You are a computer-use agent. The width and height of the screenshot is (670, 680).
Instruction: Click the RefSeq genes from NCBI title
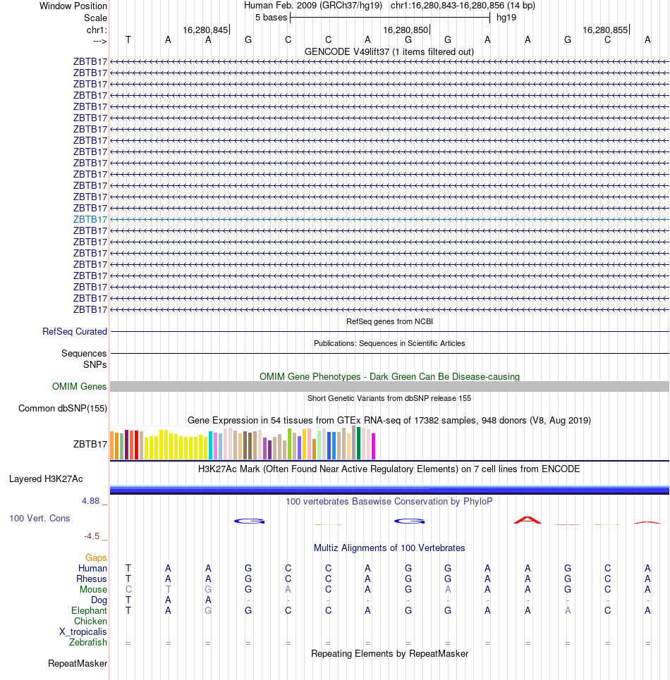(389, 321)
